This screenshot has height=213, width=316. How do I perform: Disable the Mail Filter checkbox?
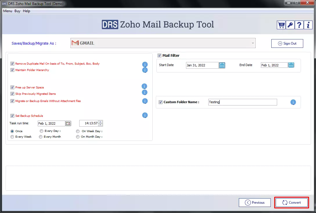[x=159, y=55]
